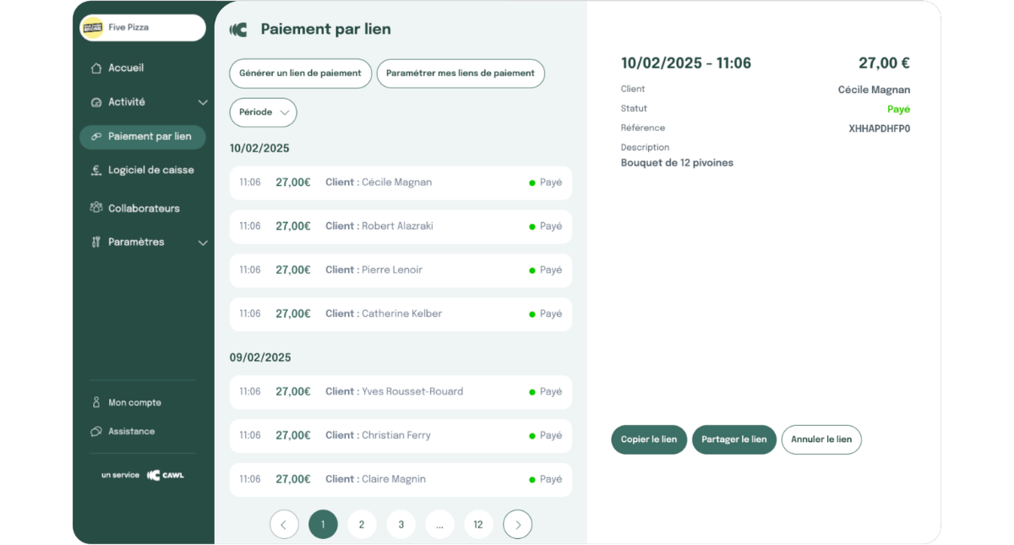The height and width of the screenshot is (545, 1014).
Task: Click the Logiciel de caisse euro icon
Action: coord(96,171)
